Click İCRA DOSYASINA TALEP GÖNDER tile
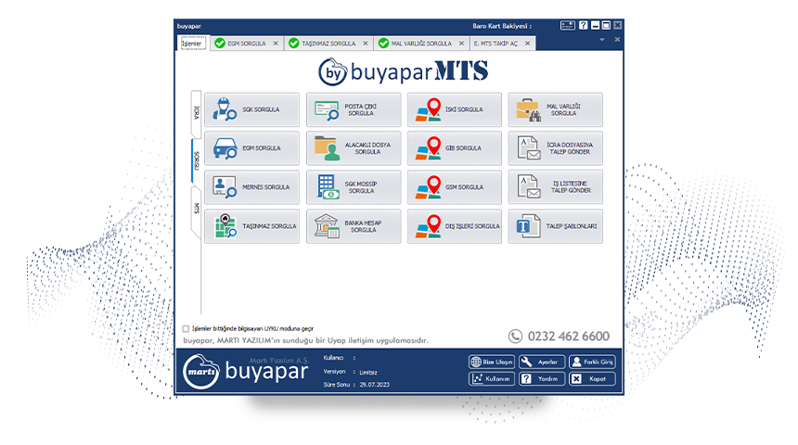Screen dimensions: 798x445 pyautogui.click(x=555, y=148)
